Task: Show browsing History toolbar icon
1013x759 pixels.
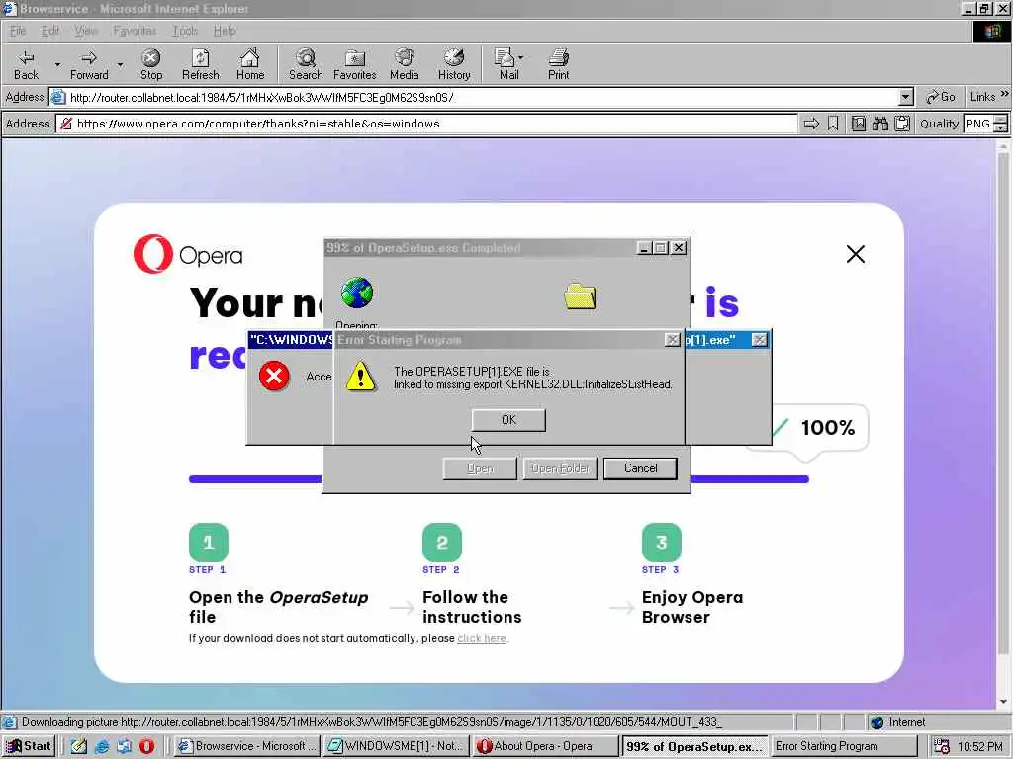Action: click(454, 64)
